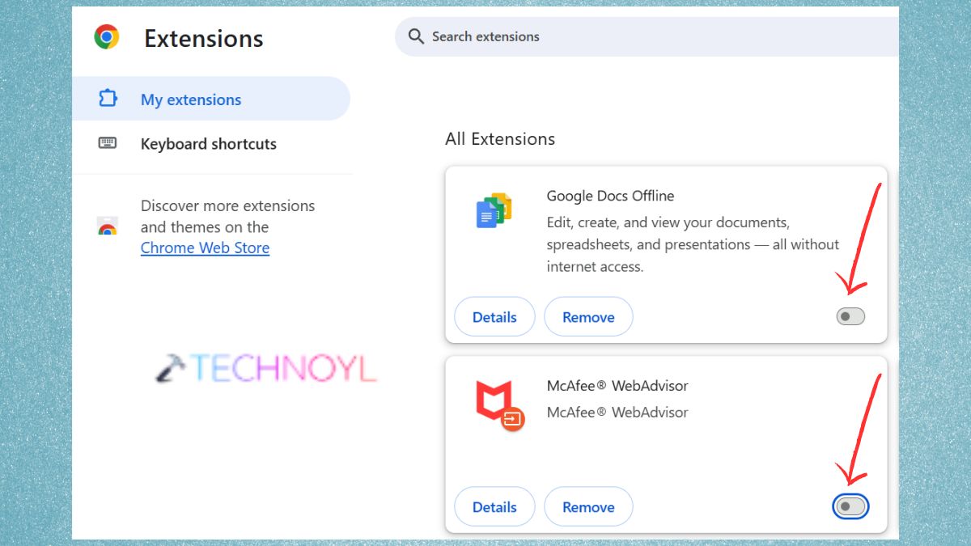Click the McAfee WebAdvisor extension icon
The height and width of the screenshot is (546, 971).
click(498, 406)
